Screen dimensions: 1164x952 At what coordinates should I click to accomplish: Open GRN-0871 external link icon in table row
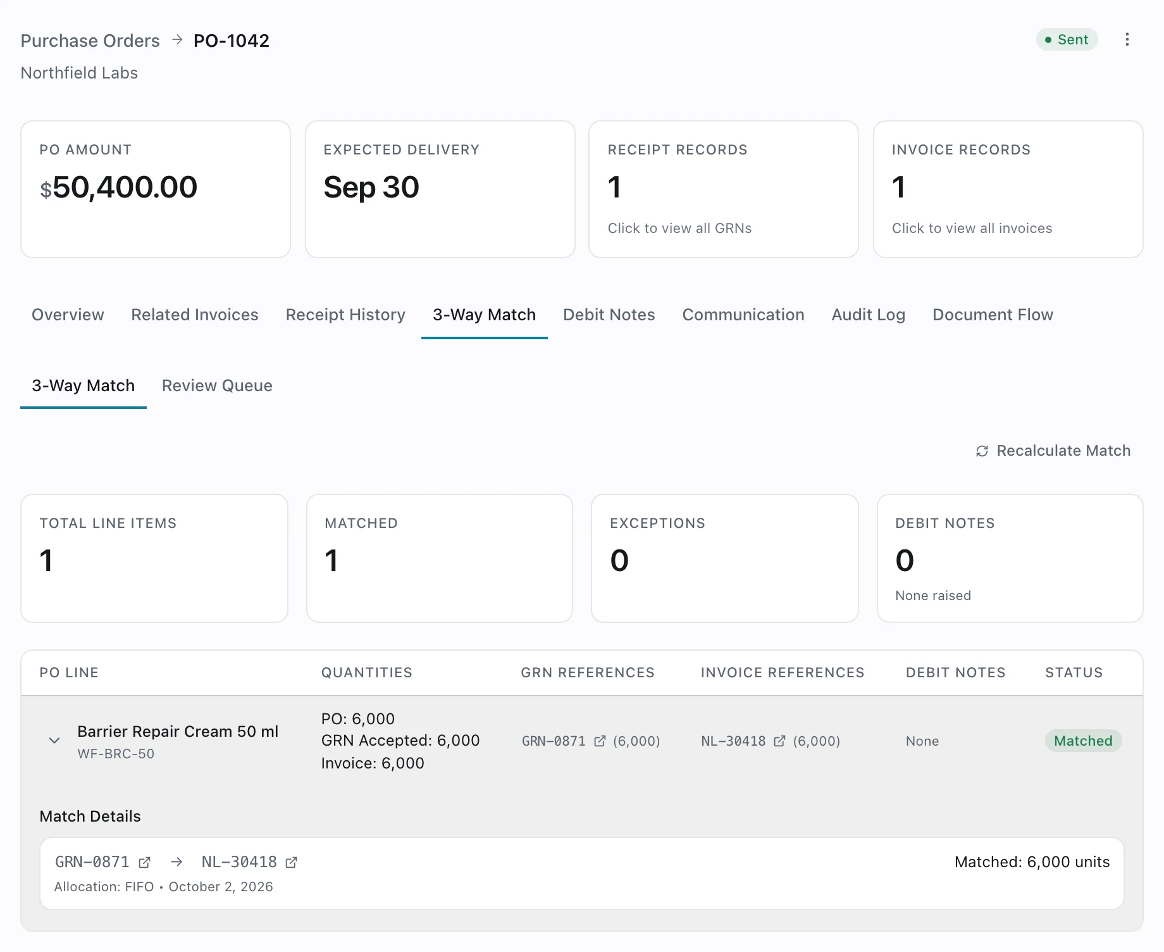tap(600, 741)
